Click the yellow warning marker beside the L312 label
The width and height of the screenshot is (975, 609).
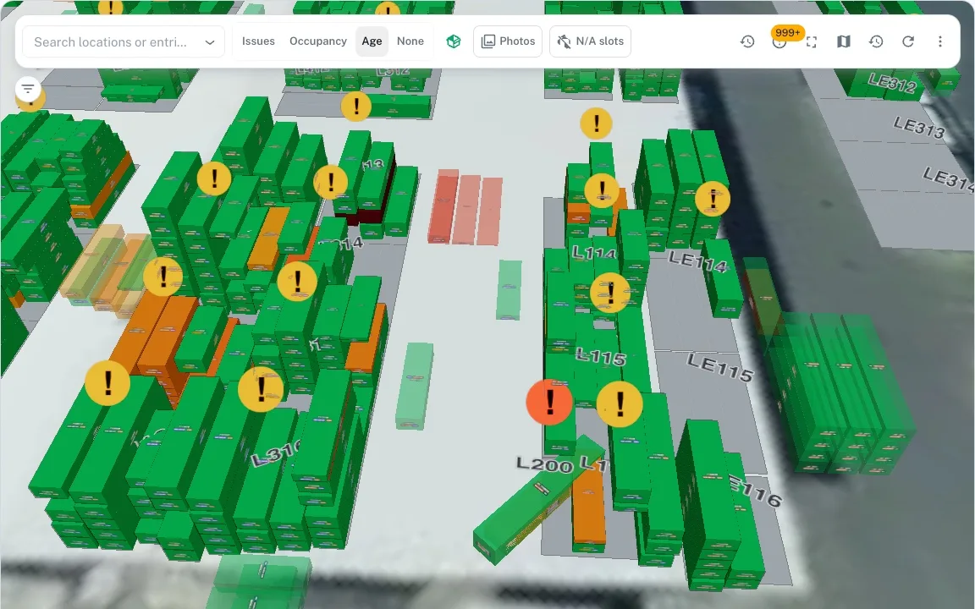coord(356,107)
